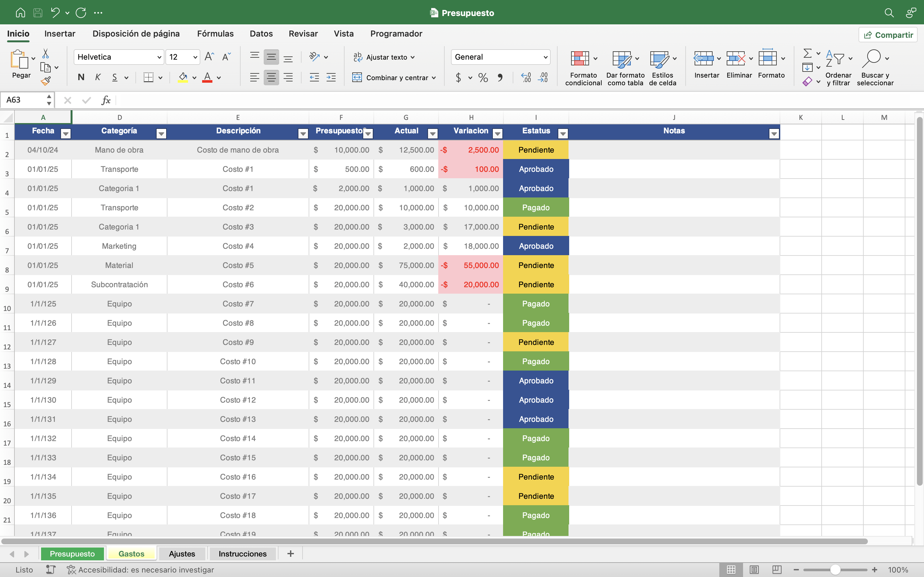This screenshot has width=924, height=577.
Task: Cut selection with scissors icon
Action: (x=46, y=54)
